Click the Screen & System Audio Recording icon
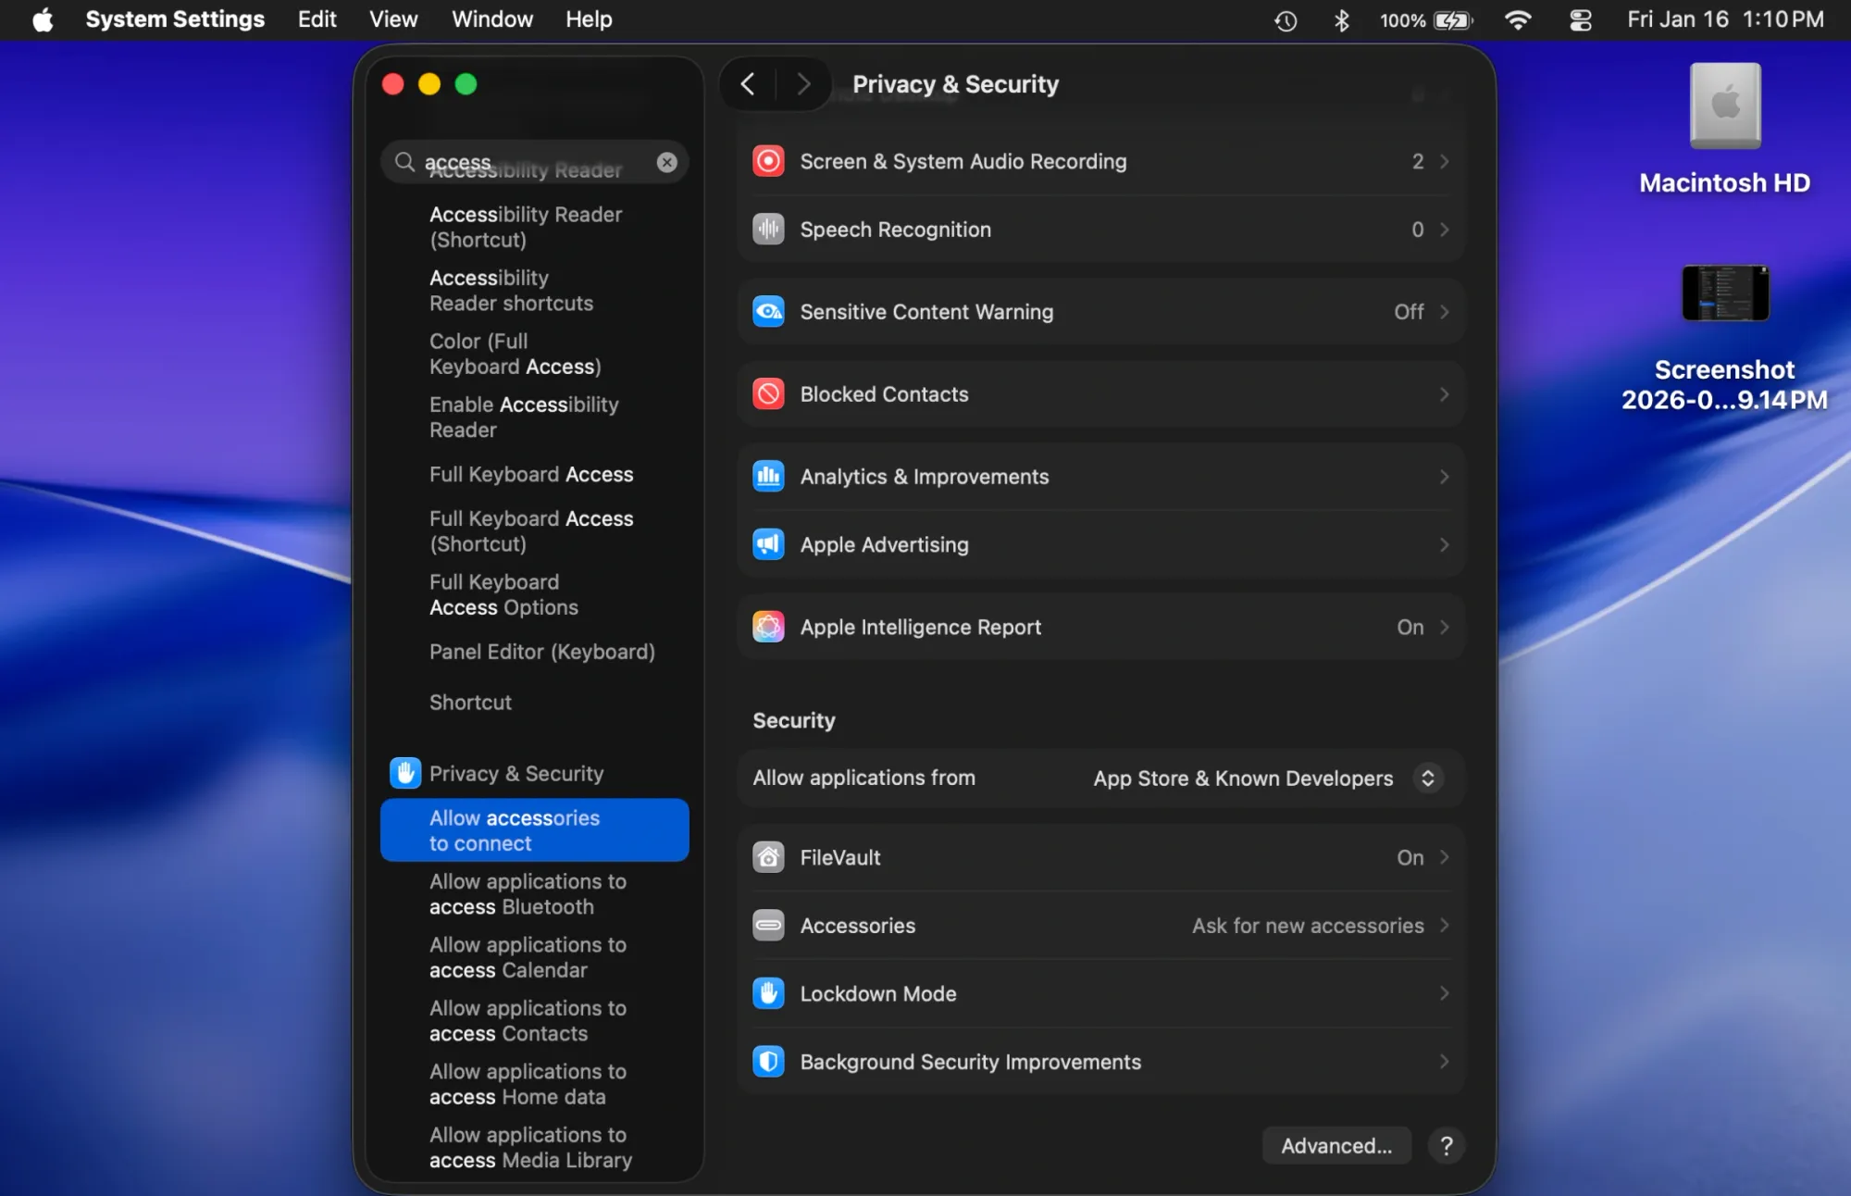Image resolution: width=1851 pixels, height=1196 pixels. coord(768,161)
